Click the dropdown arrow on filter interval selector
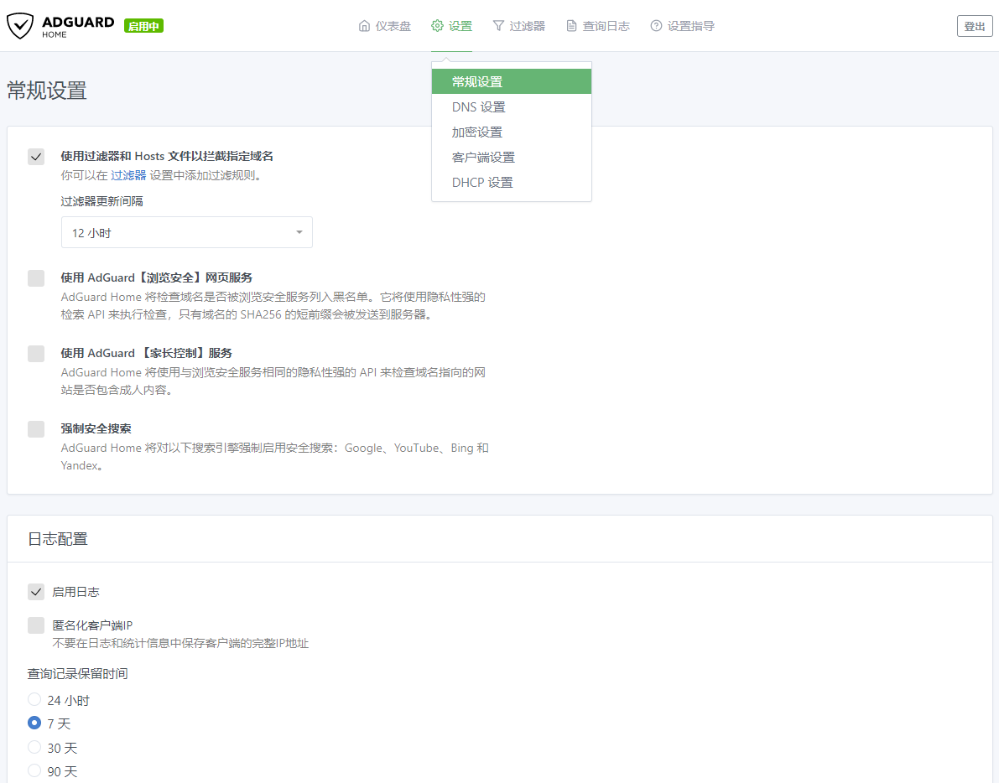Image resolution: width=999 pixels, height=783 pixels. tap(299, 232)
